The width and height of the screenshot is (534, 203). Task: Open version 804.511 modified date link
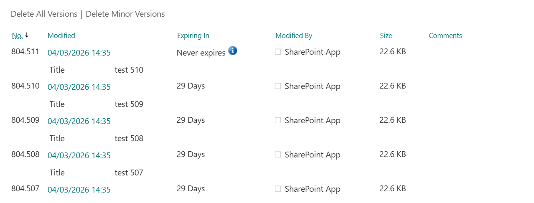pos(79,53)
